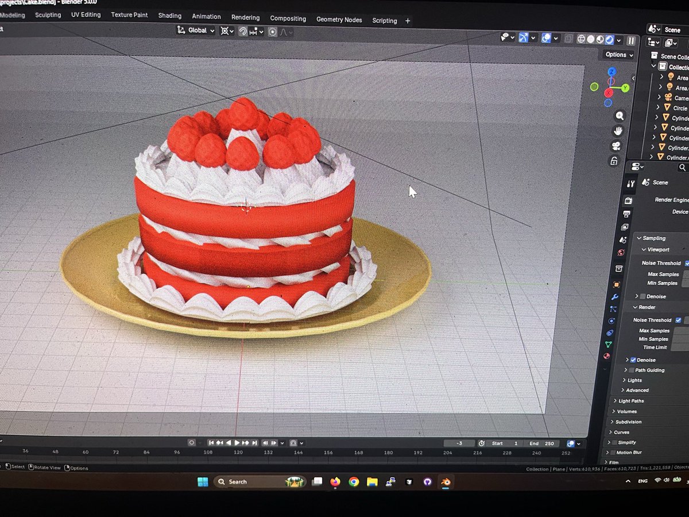Viewport: 689px width, 517px height.
Task: Toggle snapping magnet in viewport header
Action: 243,31
